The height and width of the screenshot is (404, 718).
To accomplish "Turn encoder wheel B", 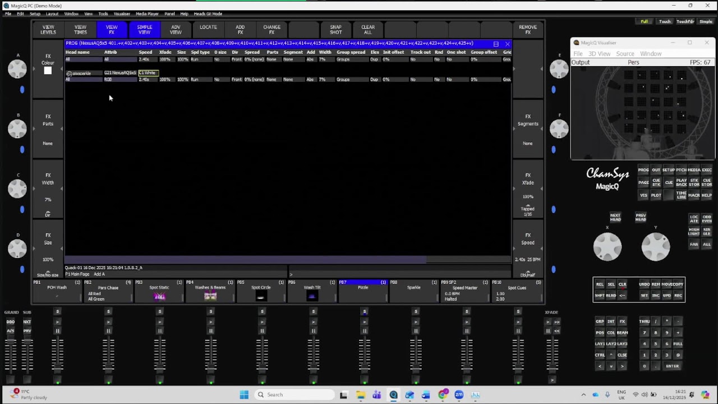I will click(x=17, y=128).
